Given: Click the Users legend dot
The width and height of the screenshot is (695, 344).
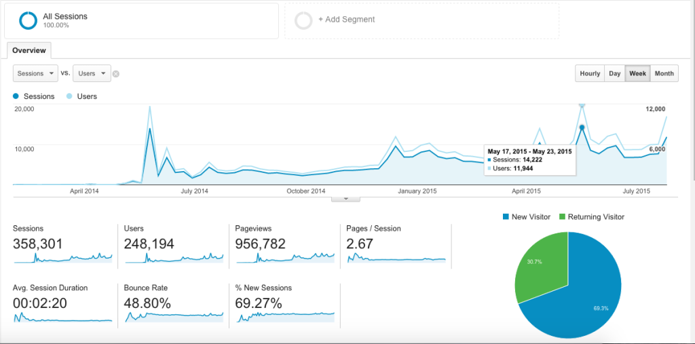Looking at the screenshot, I should [x=71, y=96].
